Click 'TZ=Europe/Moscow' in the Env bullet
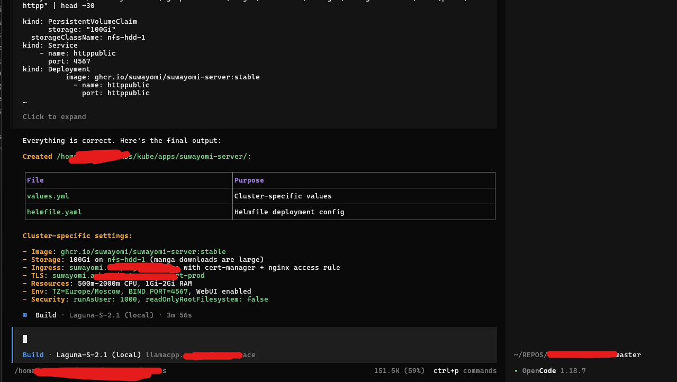 (86, 292)
